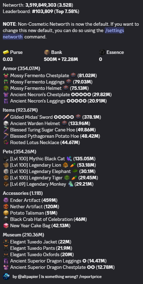Click the Legendary Monkey pet item icon
This screenshot has height=284, width=143.
70,184
